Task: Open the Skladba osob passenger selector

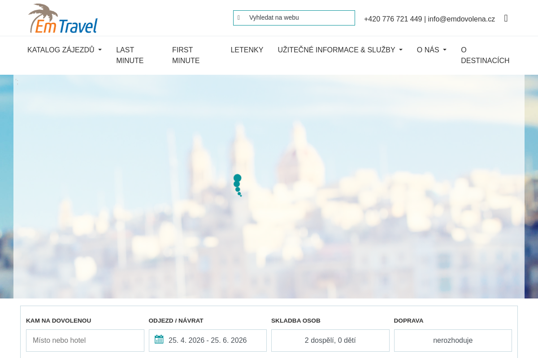Action: click(330, 341)
